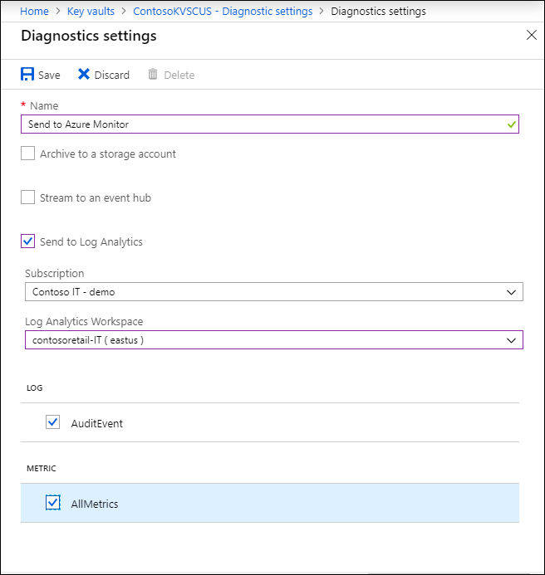Click the Discard X icon
545x575 pixels.
point(84,75)
